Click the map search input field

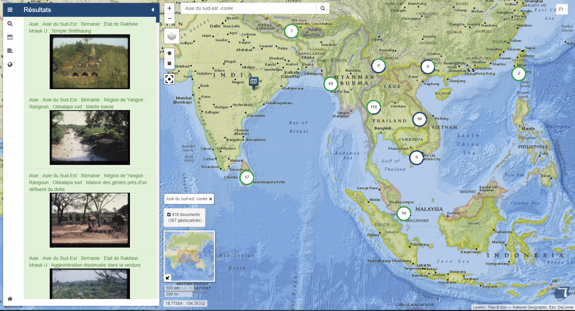click(x=248, y=8)
